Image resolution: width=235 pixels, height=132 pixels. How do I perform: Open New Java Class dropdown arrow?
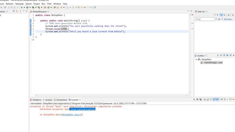[x=51, y=7]
